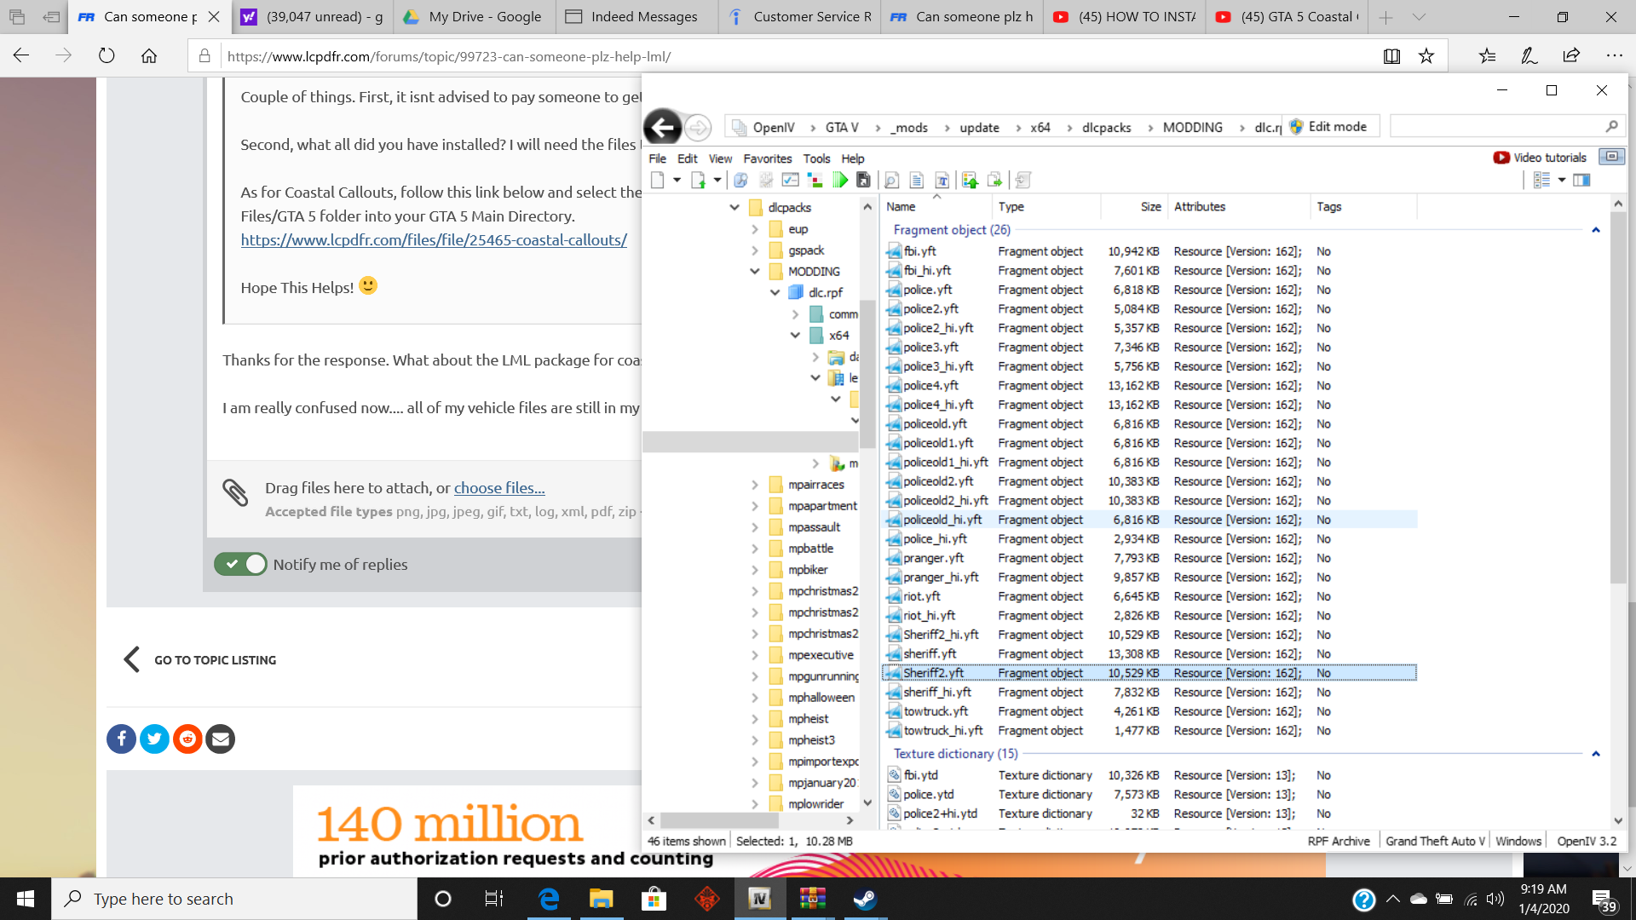Image resolution: width=1636 pixels, height=920 pixels.
Task: Click the green play/launch game toolbar icon
Action: [840, 180]
